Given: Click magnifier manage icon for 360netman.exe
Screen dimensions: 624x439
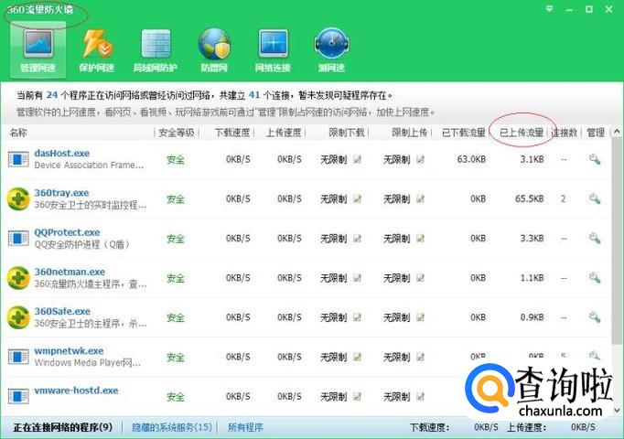Looking at the screenshot, I should tap(595, 277).
